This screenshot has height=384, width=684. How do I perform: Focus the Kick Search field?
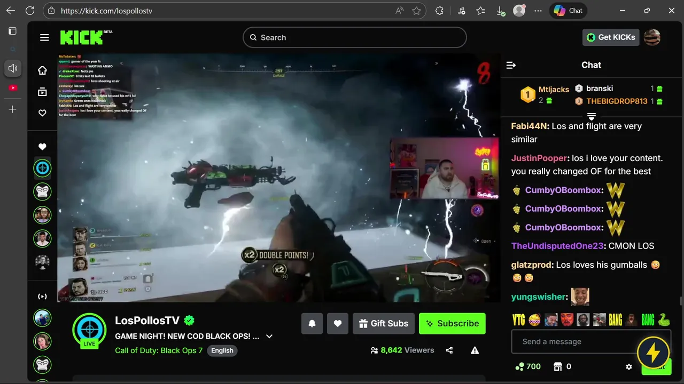pyautogui.click(x=355, y=37)
